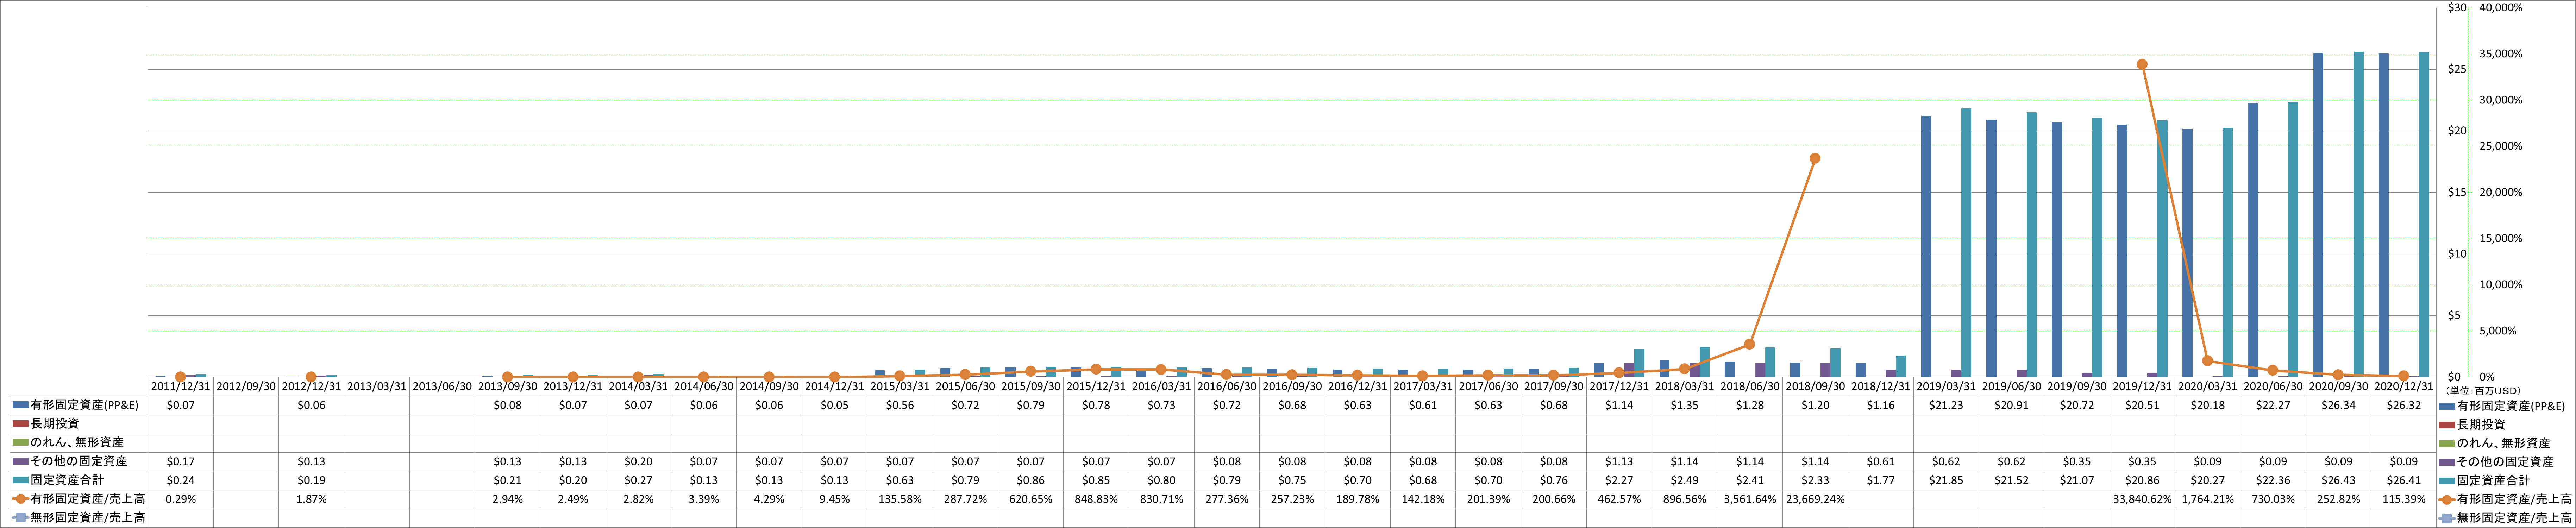Screen dimensions: 2576x528
Task: Click the $0.24 fixed assets total cell
Action: pos(181,481)
